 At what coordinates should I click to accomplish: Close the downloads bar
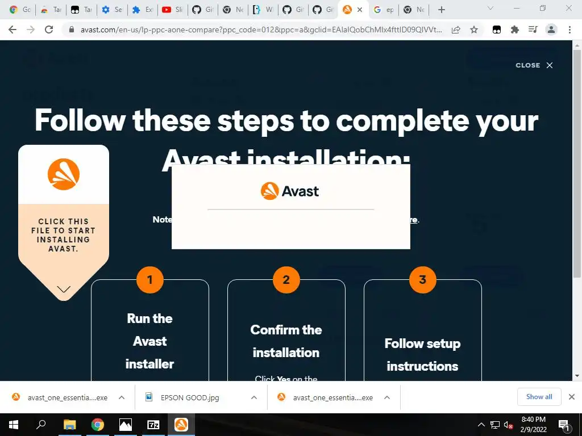click(x=572, y=397)
